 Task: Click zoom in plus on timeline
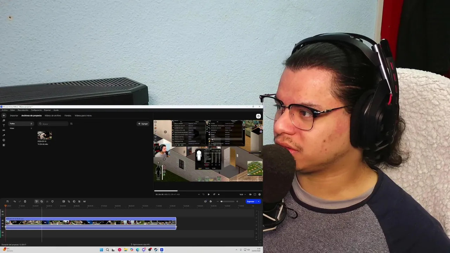coord(237,201)
